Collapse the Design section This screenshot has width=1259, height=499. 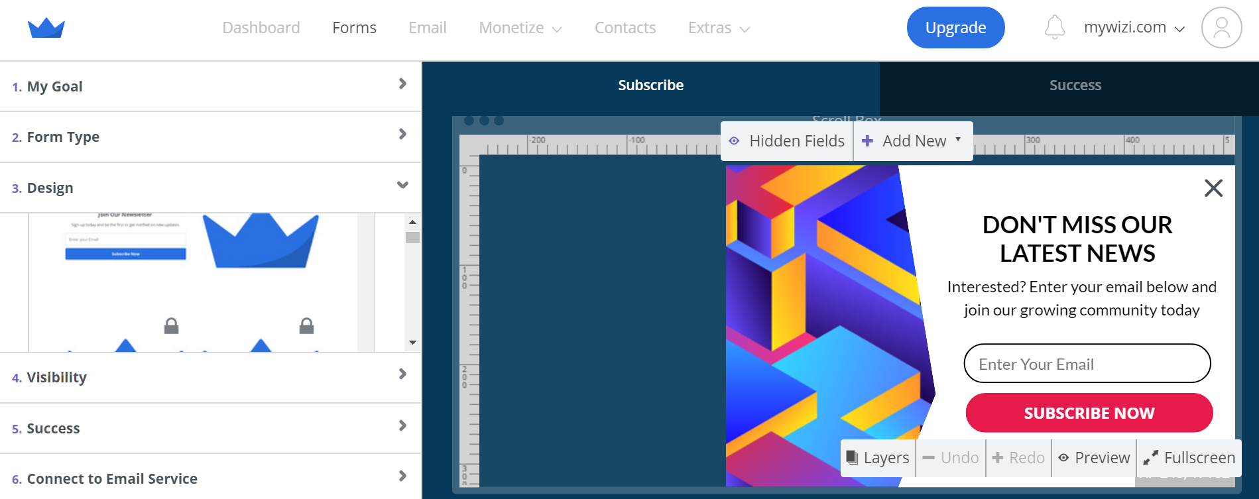point(210,188)
